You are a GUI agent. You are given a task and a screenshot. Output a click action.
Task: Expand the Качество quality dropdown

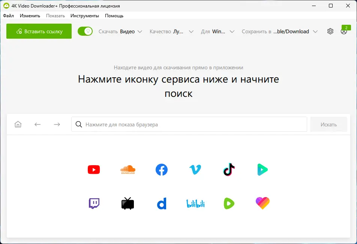171,32
